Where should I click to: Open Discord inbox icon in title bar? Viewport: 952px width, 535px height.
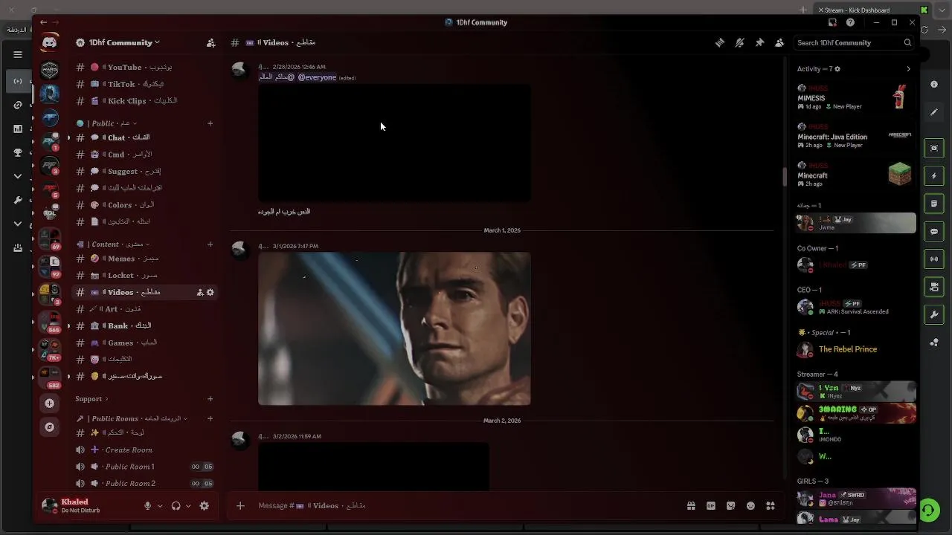coord(832,22)
